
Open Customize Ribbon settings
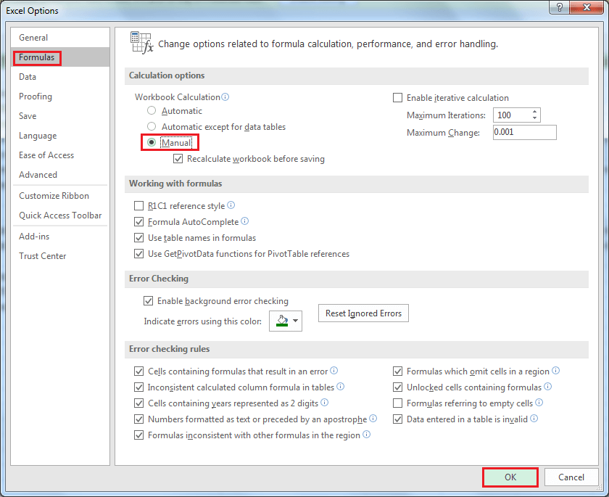pos(60,195)
